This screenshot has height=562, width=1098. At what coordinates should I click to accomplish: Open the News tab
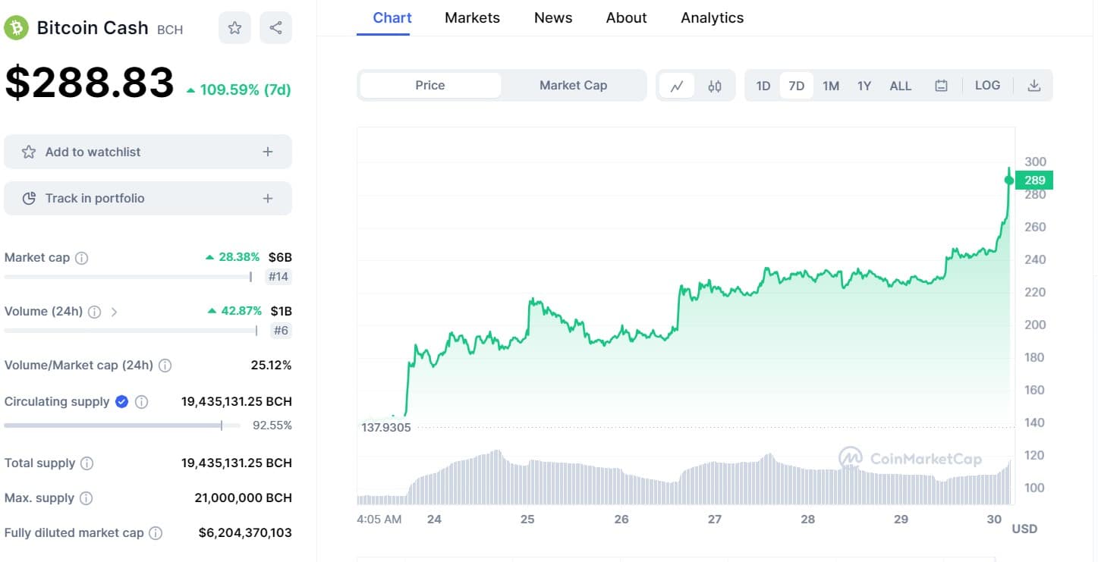tap(553, 18)
